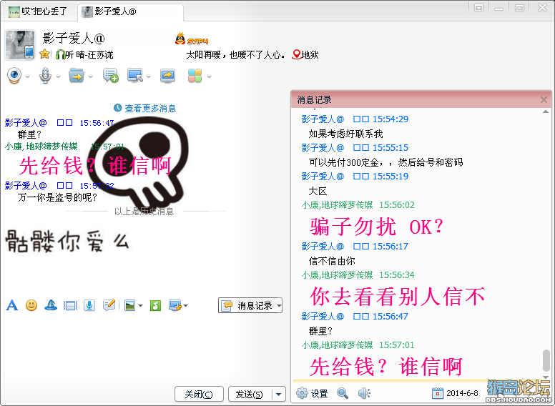The image size is (555, 406).
Task: Click the speaker icon in message record footer
Action: pos(364,393)
